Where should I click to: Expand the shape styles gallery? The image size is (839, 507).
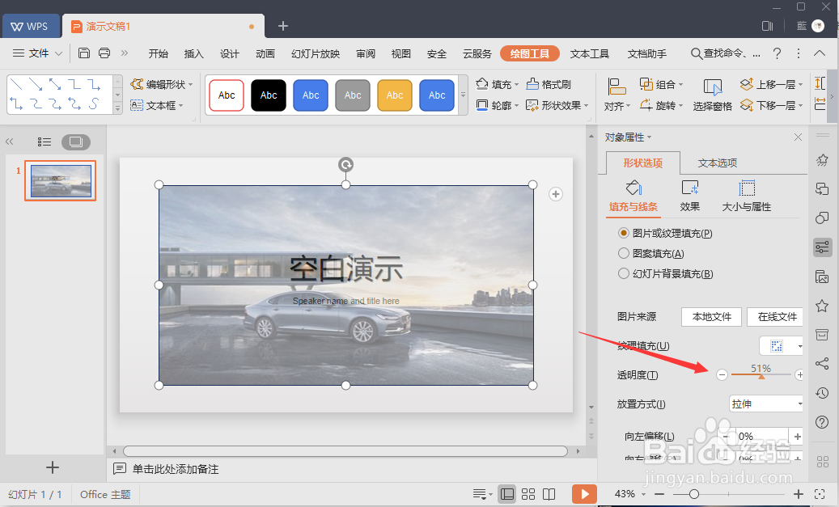click(x=464, y=95)
